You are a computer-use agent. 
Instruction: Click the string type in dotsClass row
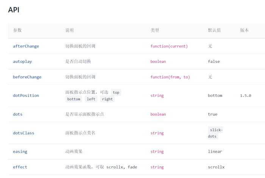(157, 133)
